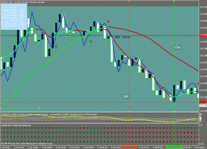Viewport: 207px width, 149px height.
Task: Select the top handle of the green vertical line
Action: tap(174, 1)
